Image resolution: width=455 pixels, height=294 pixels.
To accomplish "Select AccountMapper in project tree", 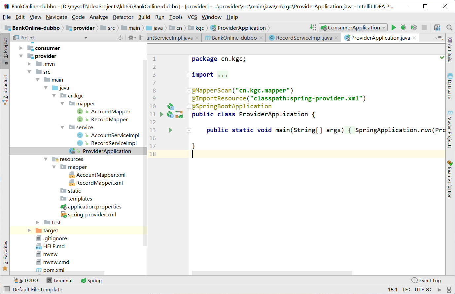I will pos(111,112).
